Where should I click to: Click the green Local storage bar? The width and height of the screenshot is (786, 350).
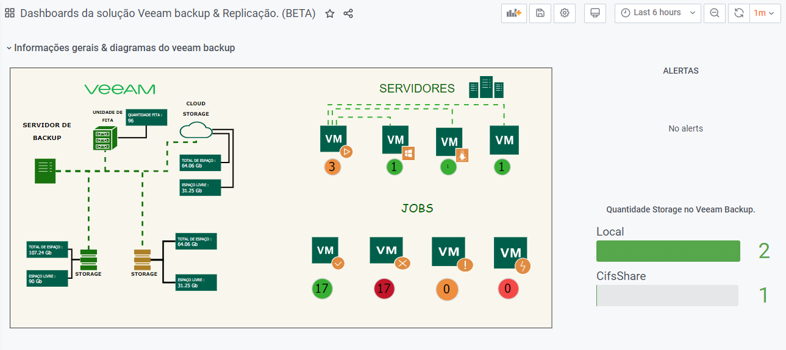pos(668,251)
